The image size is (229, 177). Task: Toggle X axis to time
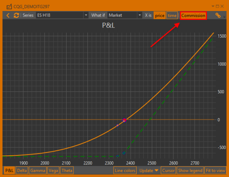tap(172, 15)
